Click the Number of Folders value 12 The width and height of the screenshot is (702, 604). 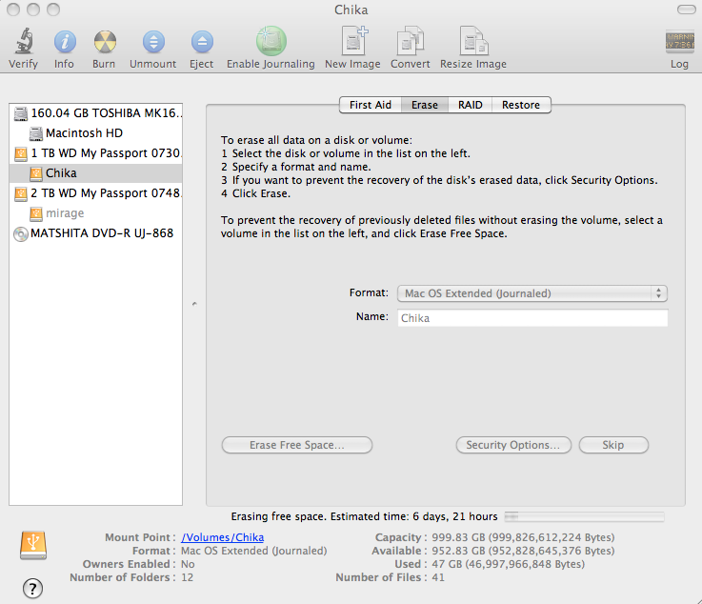187,577
